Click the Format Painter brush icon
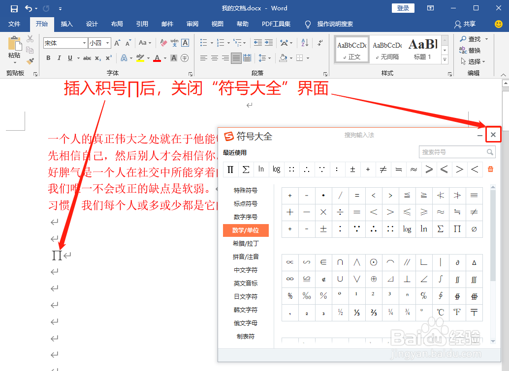The image size is (509, 371). (30, 61)
